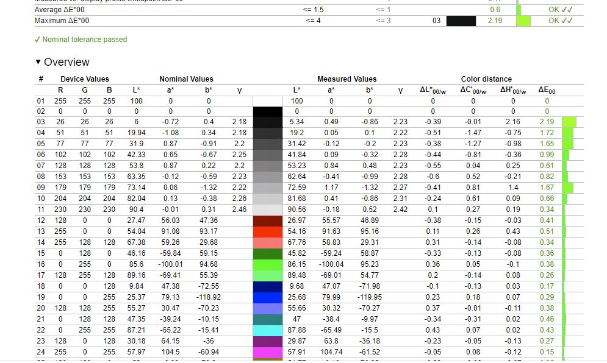Select the bright green swatch in row 16

267,264
